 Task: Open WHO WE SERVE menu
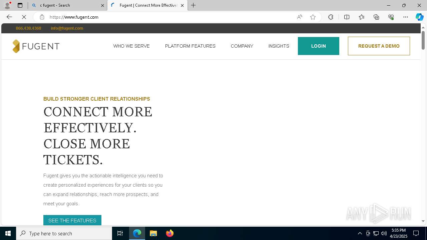(131, 46)
